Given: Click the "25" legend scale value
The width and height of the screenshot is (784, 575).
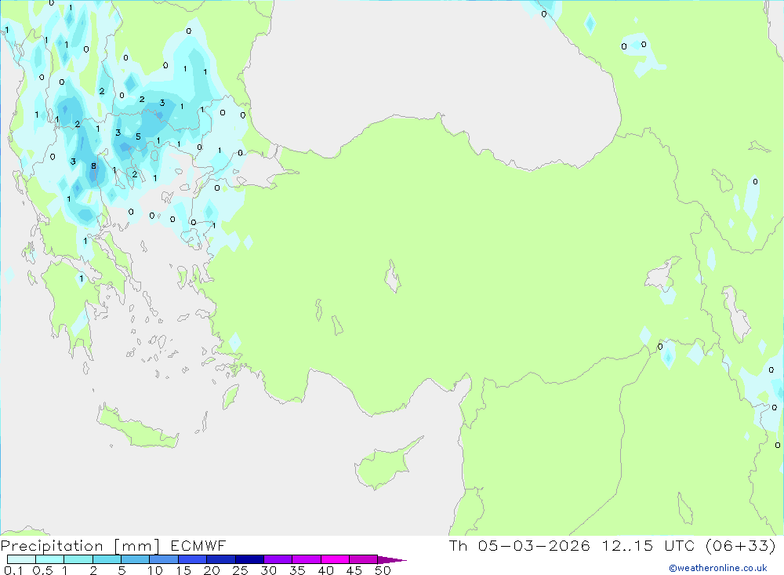Looking at the screenshot, I should point(241,570).
